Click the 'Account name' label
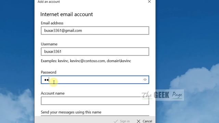The image size is (219, 123). 53,93
